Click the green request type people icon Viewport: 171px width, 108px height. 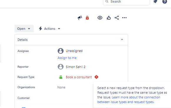(61, 77)
